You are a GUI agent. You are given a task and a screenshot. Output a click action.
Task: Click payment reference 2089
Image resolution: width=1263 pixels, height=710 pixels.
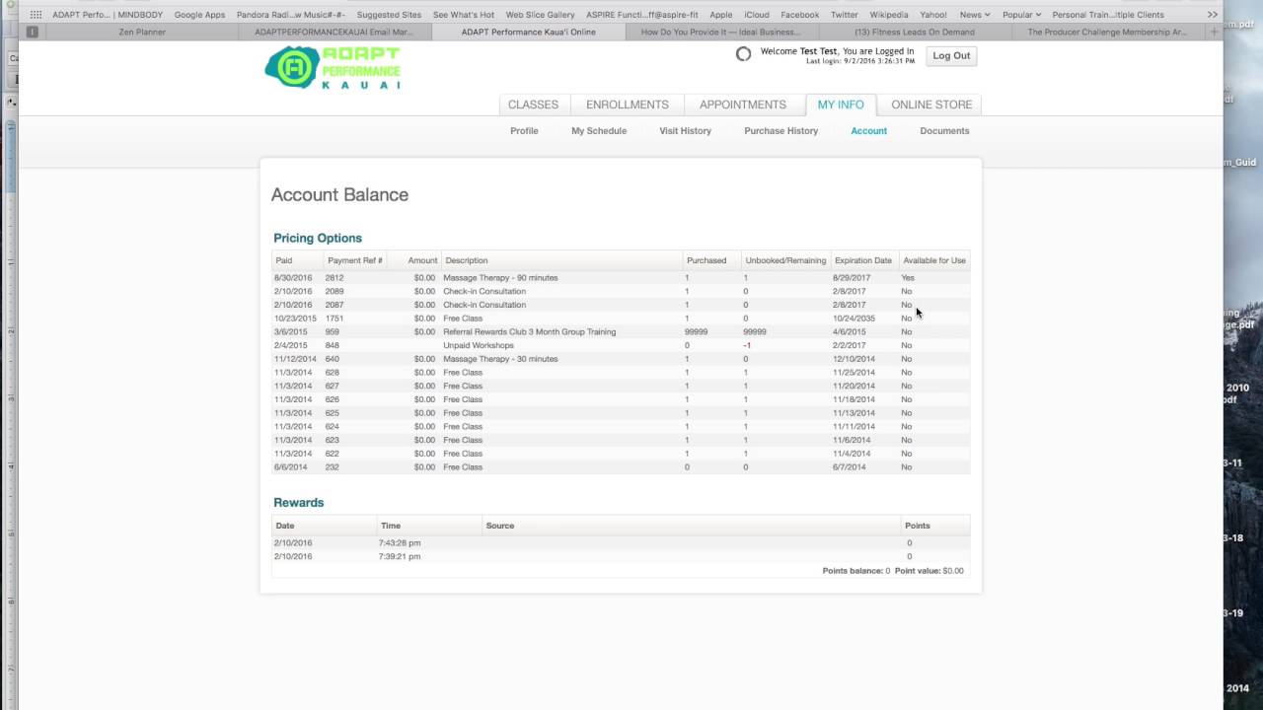334,292
